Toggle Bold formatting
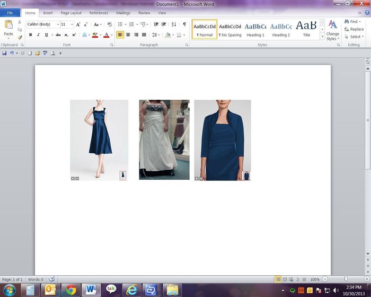Screen dimensions: 371x297 pos(30,35)
